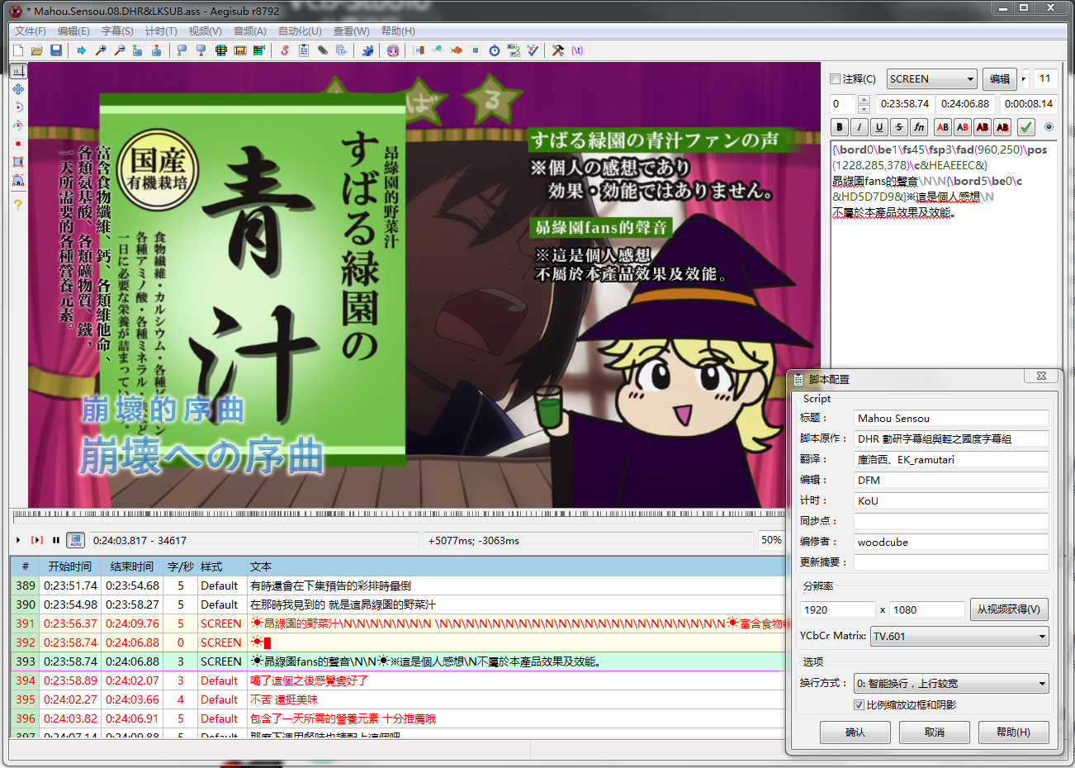
Task: Select the Vector Clip tool
Action: pos(17,180)
